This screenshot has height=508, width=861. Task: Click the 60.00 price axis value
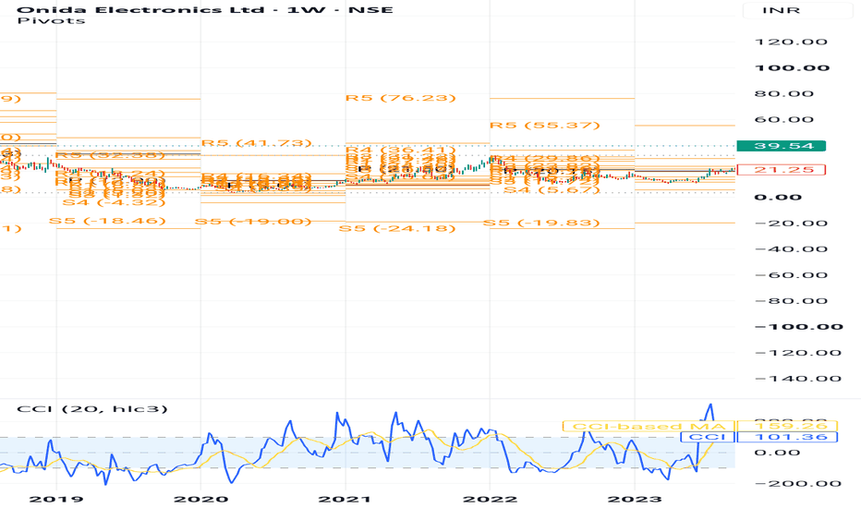(784, 120)
